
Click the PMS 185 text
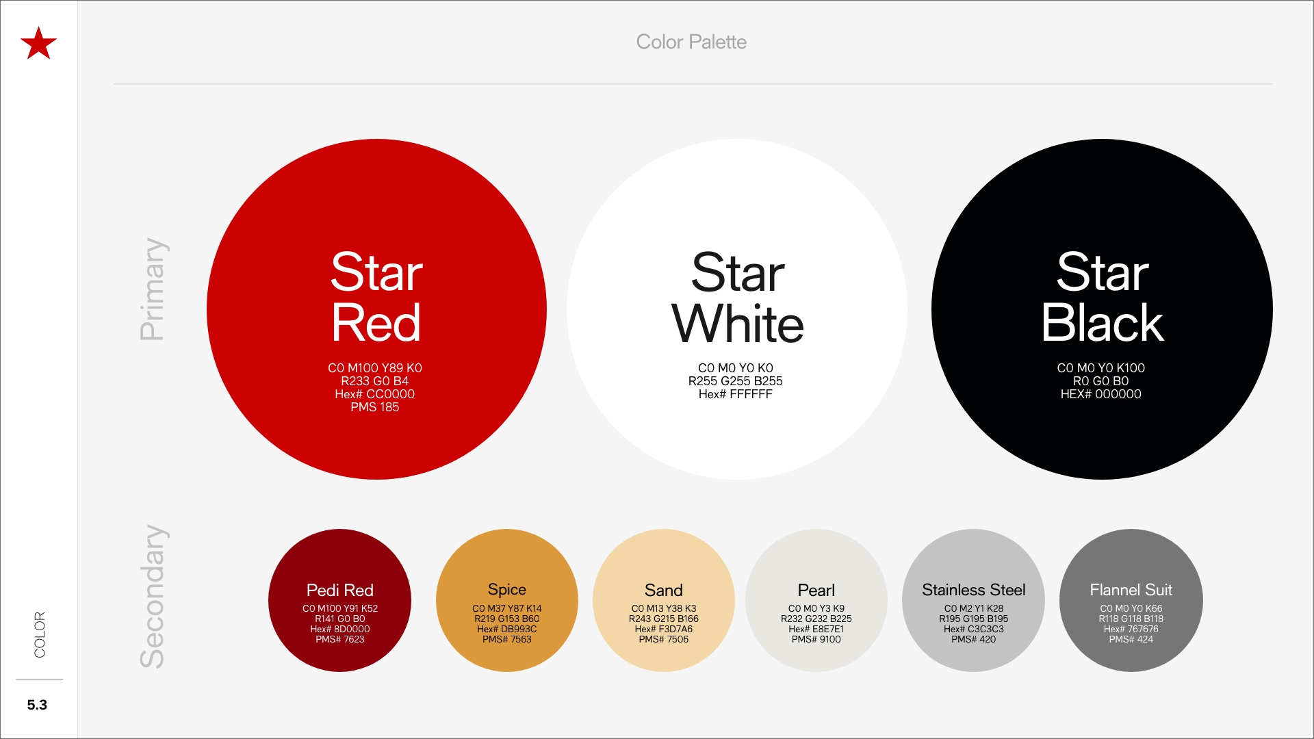(x=374, y=407)
